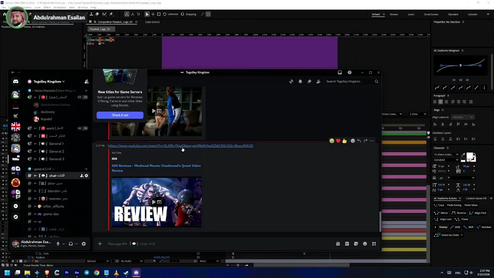Open 1 View dropdown in After Effects
Image resolution: width=494 pixels, height=278 pixels.
click(x=418, y=114)
